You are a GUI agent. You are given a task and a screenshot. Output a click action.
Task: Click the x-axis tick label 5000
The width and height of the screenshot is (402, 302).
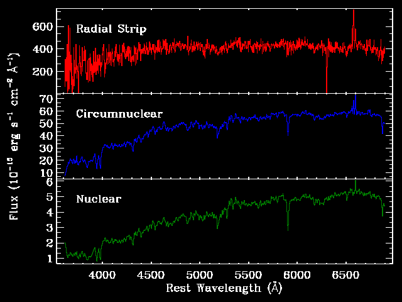pos(200,275)
